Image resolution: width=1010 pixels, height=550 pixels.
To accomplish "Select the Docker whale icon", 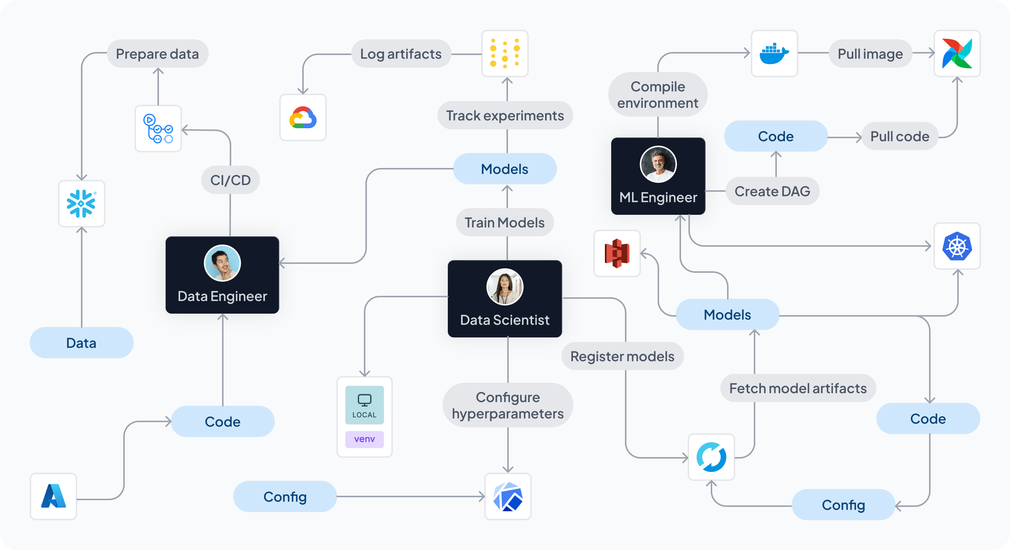I will (x=774, y=54).
